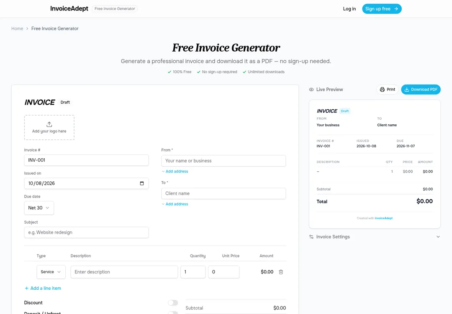The image size is (452, 314).
Task: Delete the line item with trash icon
Action: point(281,272)
